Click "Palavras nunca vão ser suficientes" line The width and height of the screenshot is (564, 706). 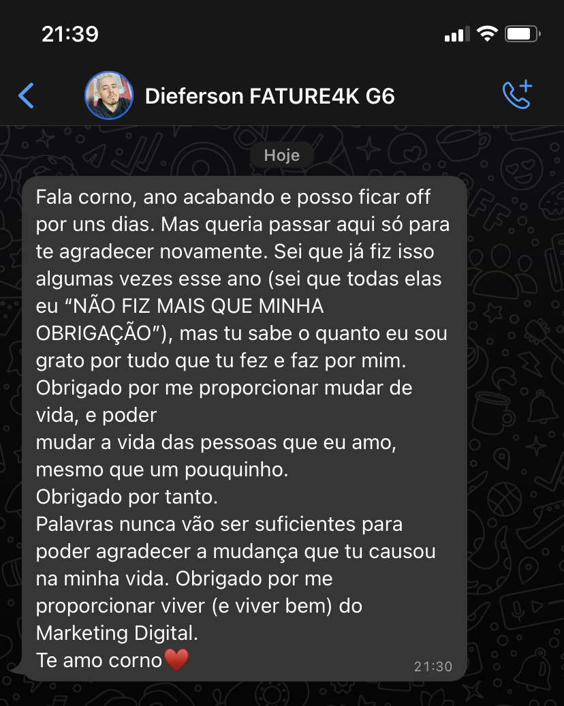(198, 524)
